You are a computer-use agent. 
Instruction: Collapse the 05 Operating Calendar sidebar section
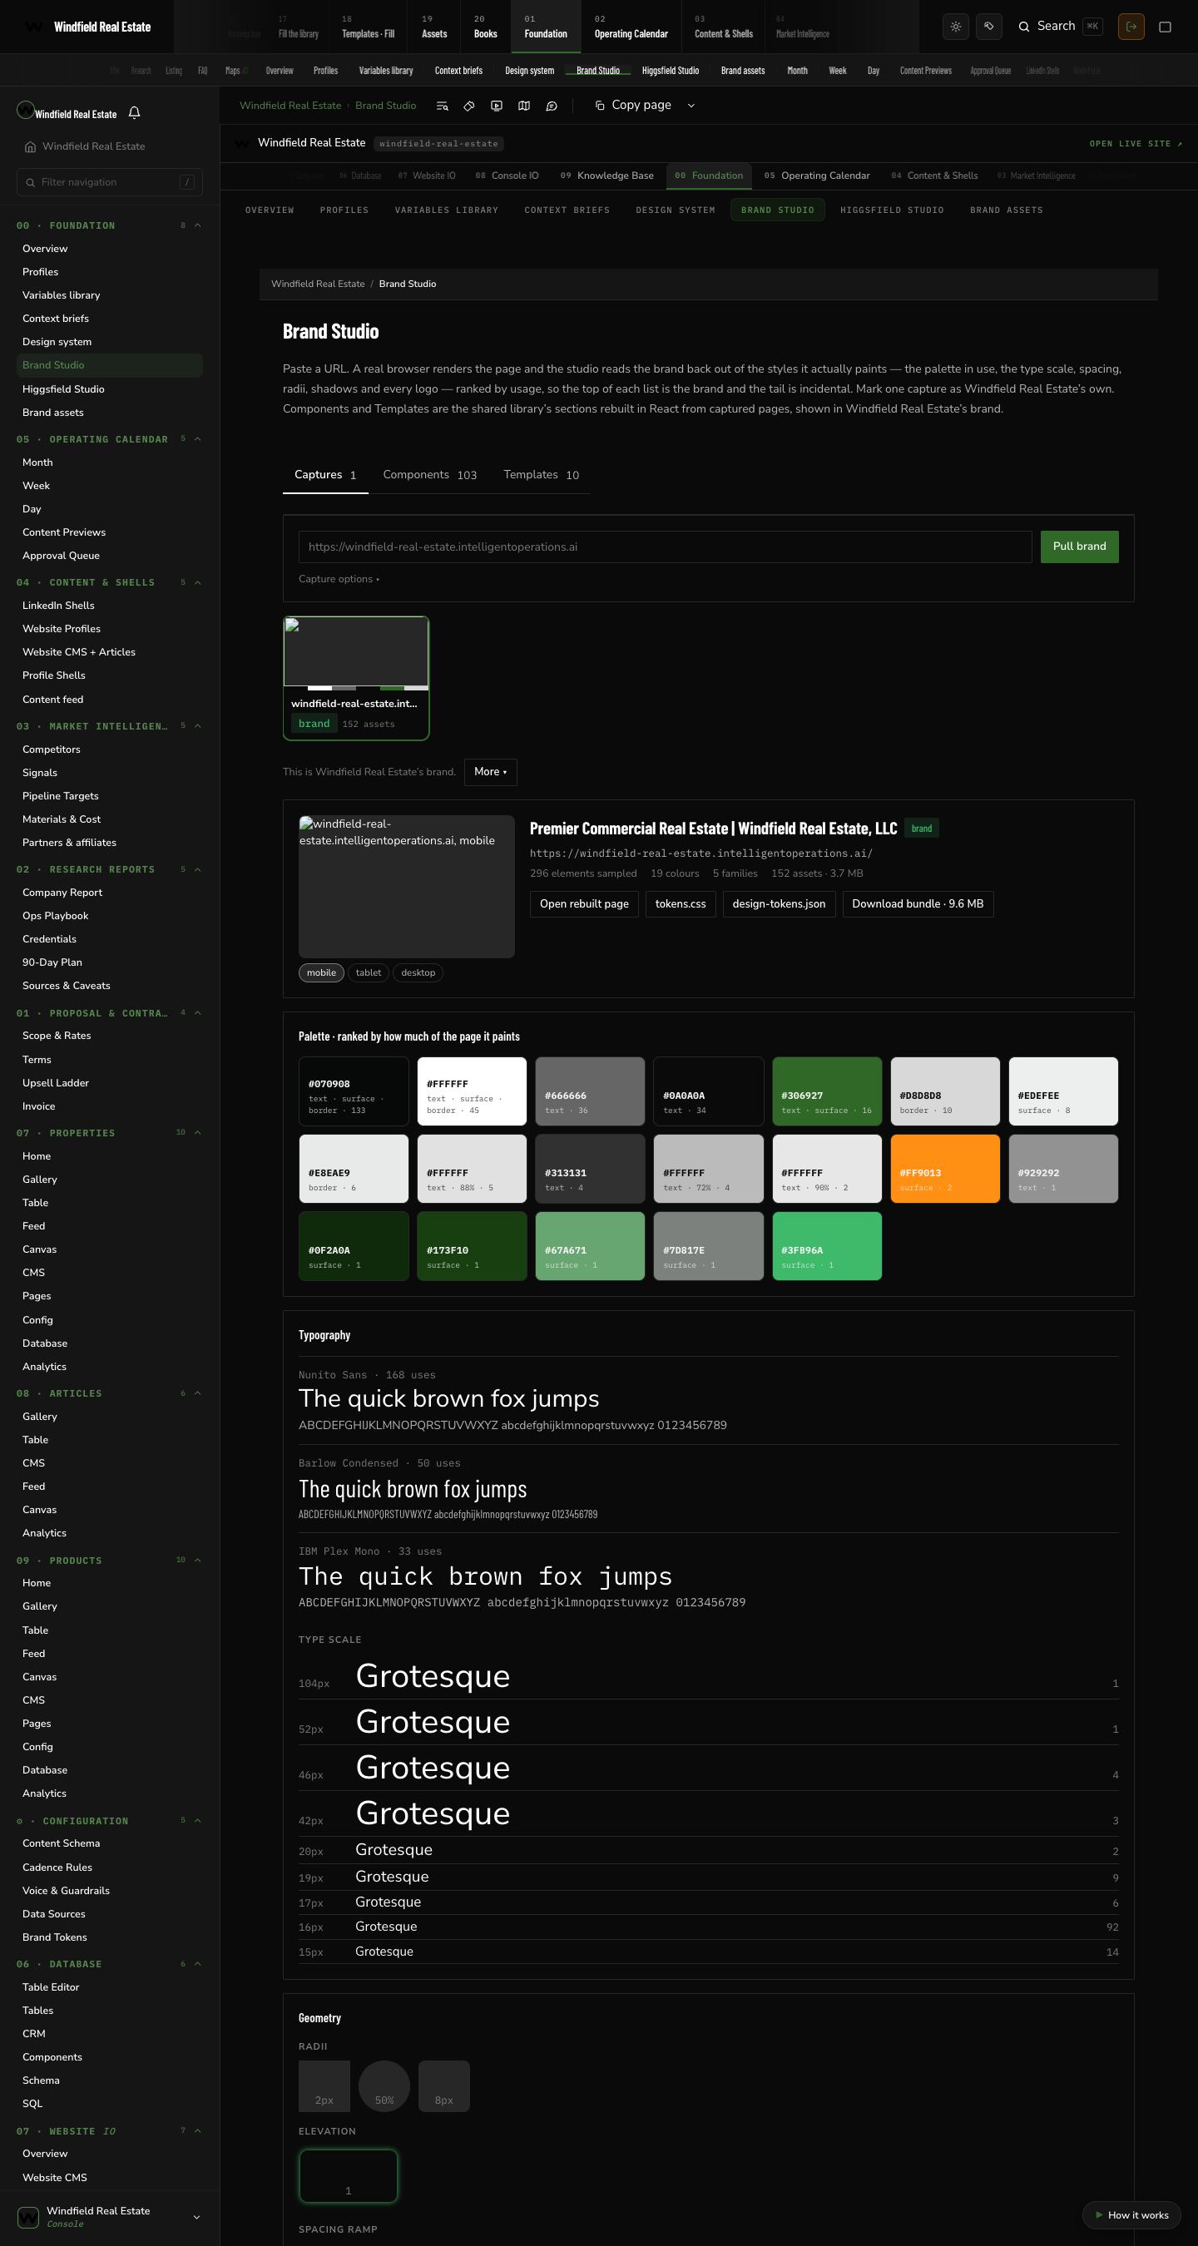(x=198, y=439)
